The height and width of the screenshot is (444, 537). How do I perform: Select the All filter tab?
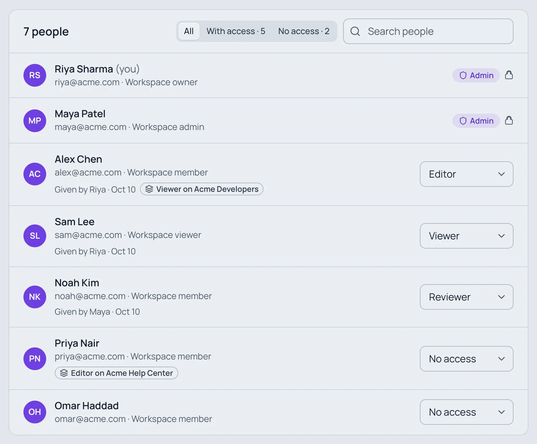click(x=189, y=31)
